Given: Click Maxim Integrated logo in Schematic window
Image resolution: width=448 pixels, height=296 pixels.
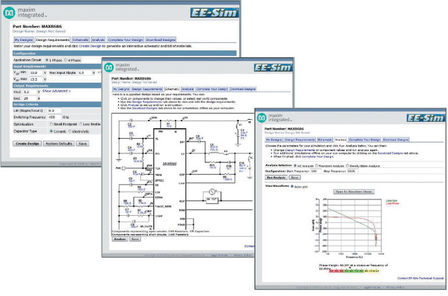Looking at the screenshot, I should click(121, 67).
